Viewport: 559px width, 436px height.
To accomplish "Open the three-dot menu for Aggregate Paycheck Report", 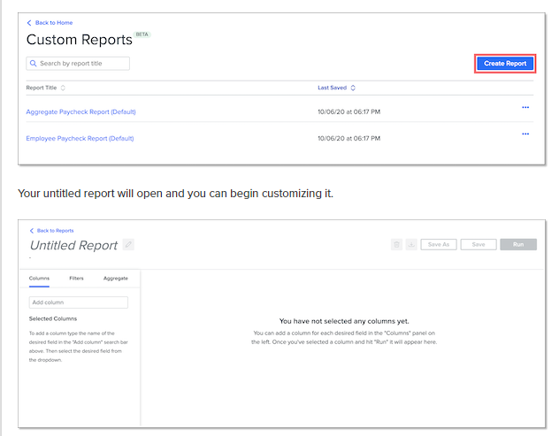I will coord(525,107).
